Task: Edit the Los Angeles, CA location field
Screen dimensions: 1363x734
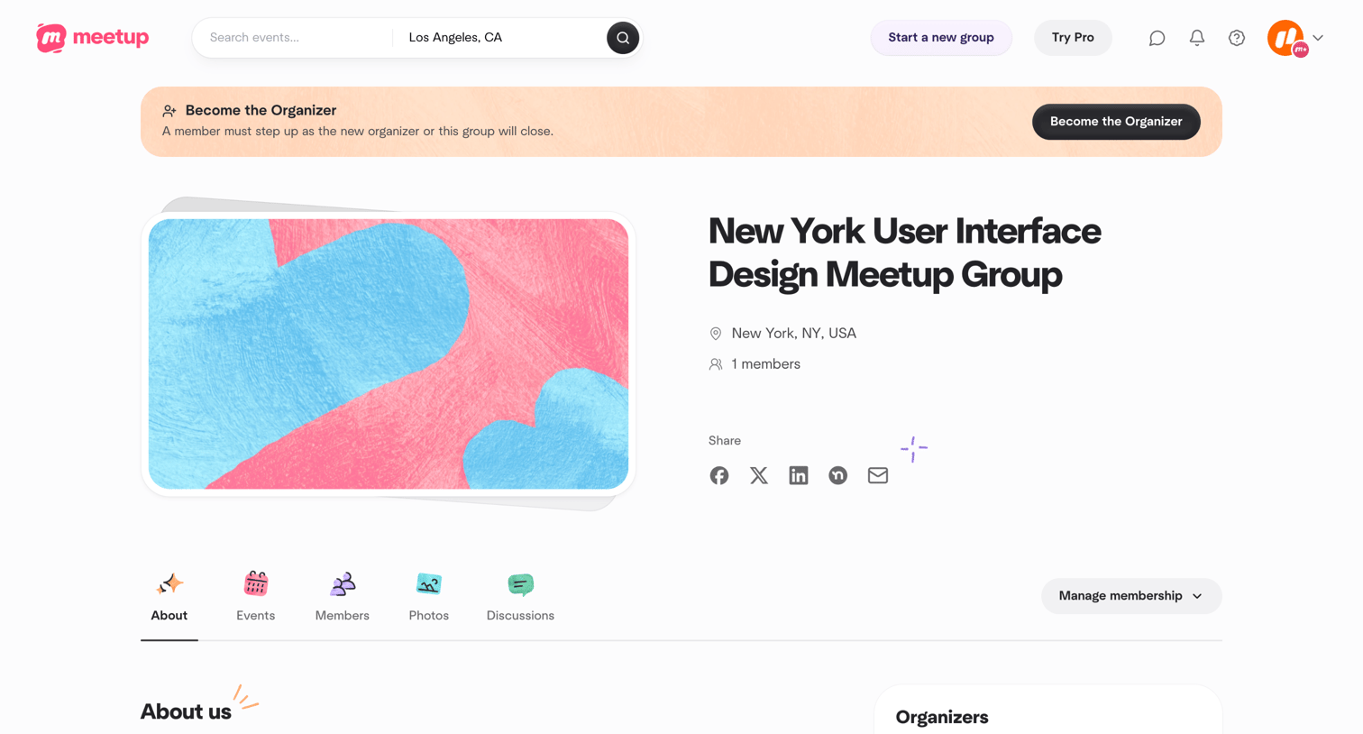Action: click(500, 38)
